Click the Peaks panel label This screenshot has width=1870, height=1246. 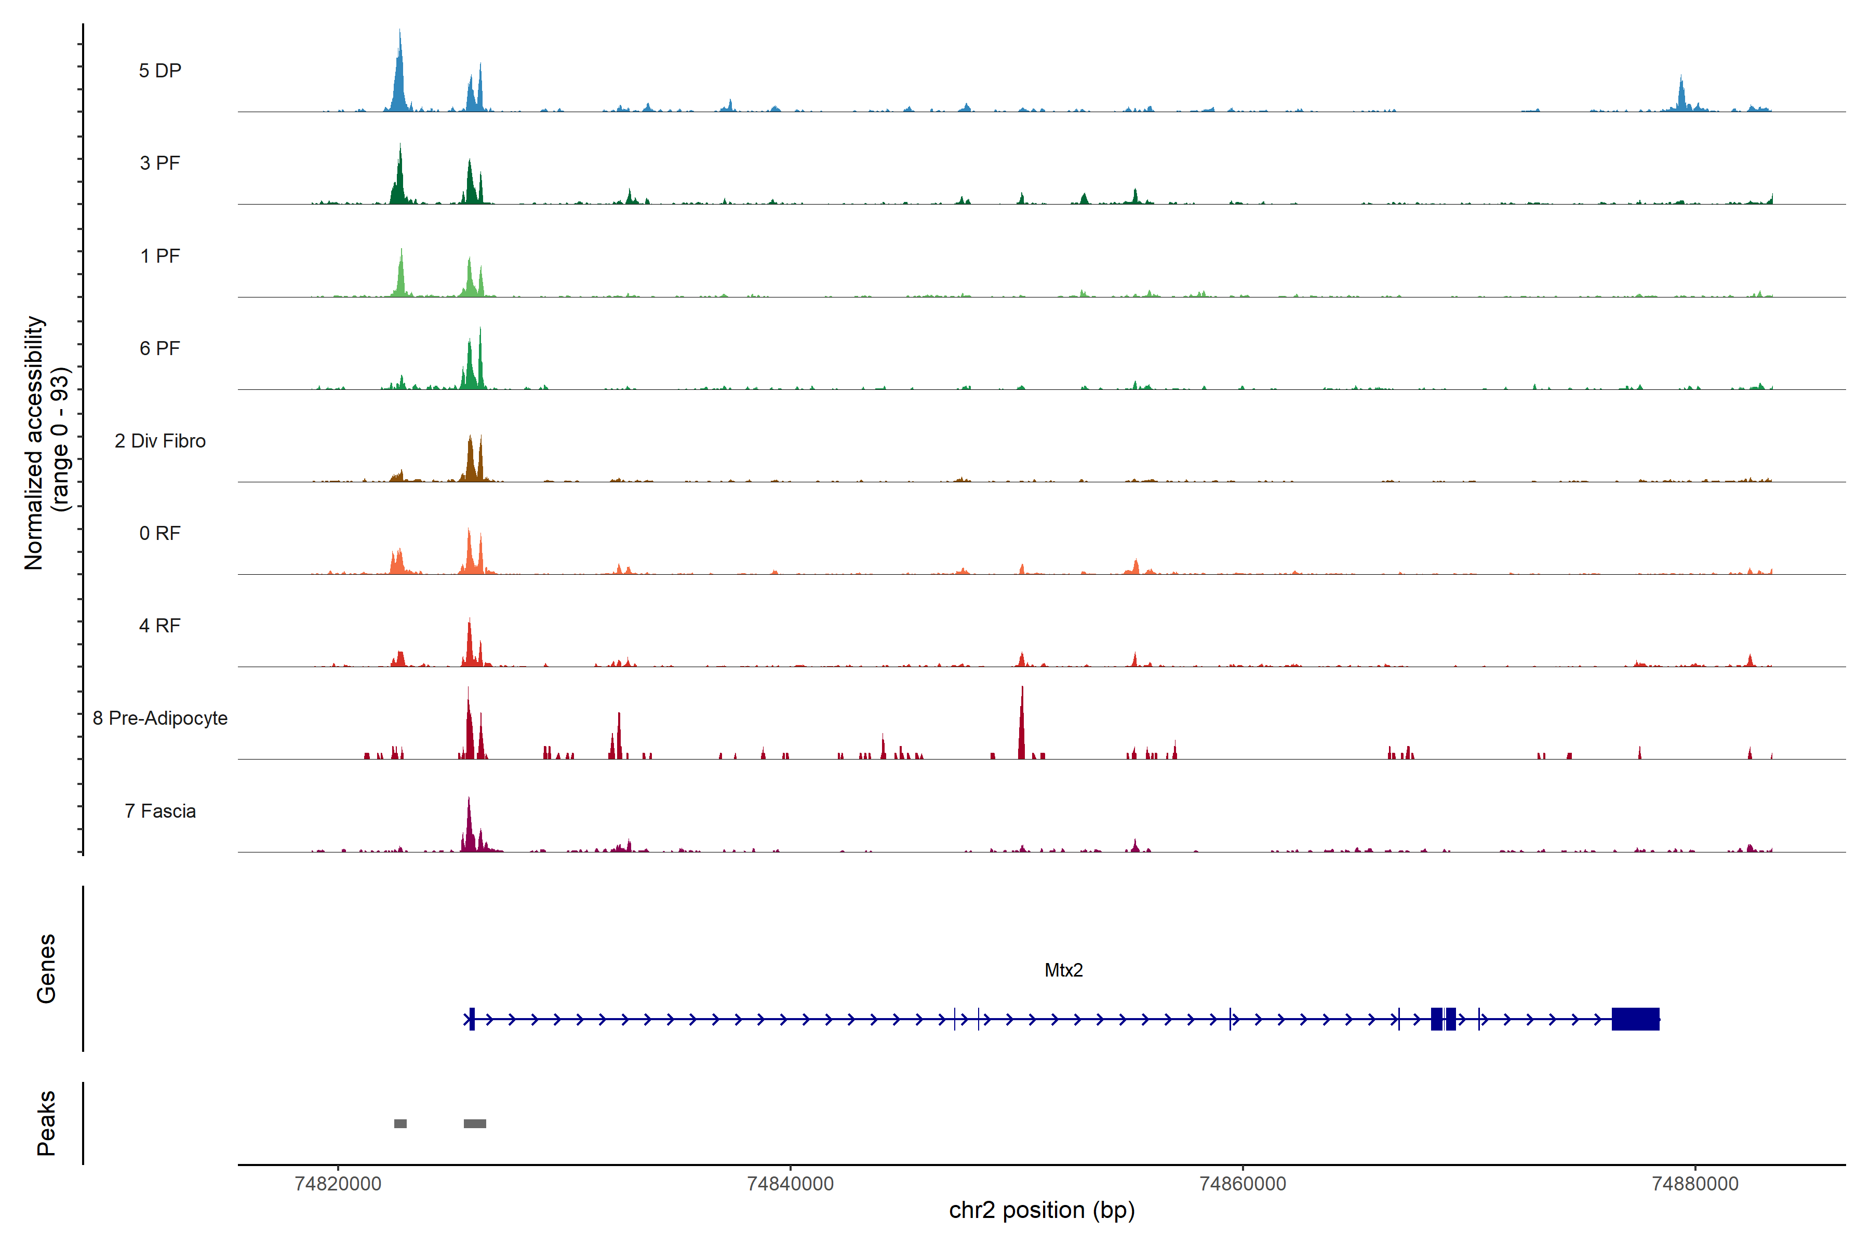coord(46,1123)
